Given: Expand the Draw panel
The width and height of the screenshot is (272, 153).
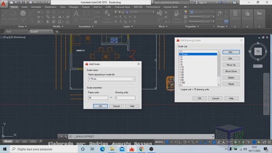Looking at the screenshot, I should [23, 26].
